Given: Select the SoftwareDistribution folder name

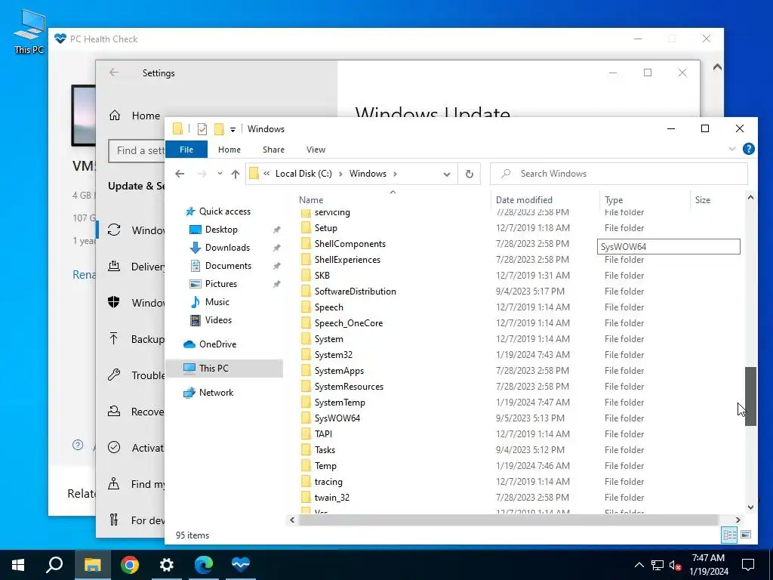Looking at the screenshot, I should point(356,292).
